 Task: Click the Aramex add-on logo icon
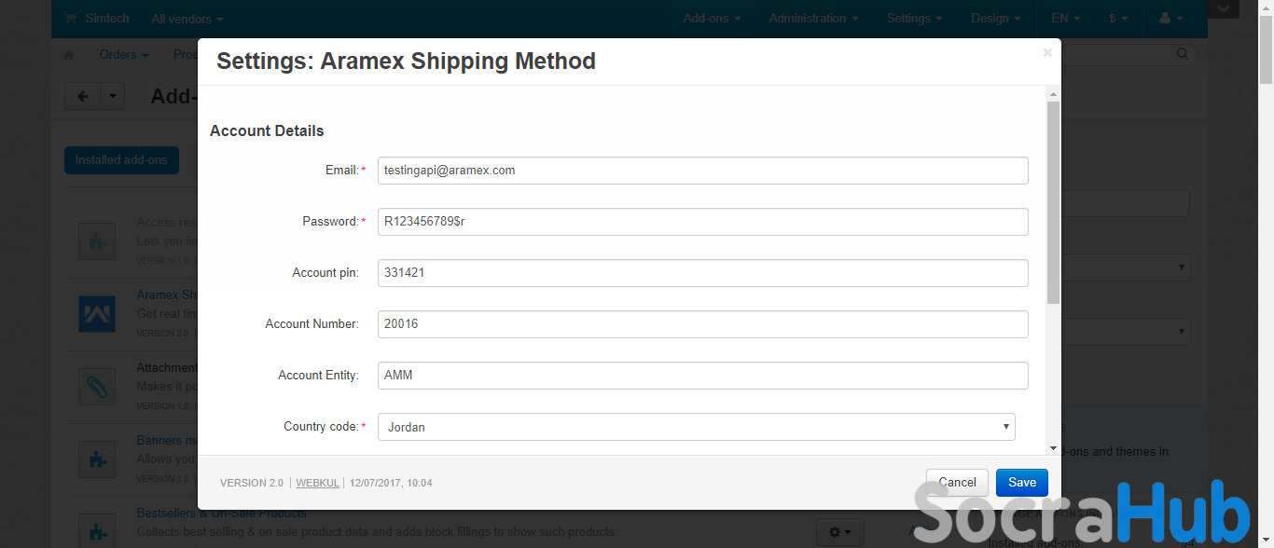pos(97,314)
